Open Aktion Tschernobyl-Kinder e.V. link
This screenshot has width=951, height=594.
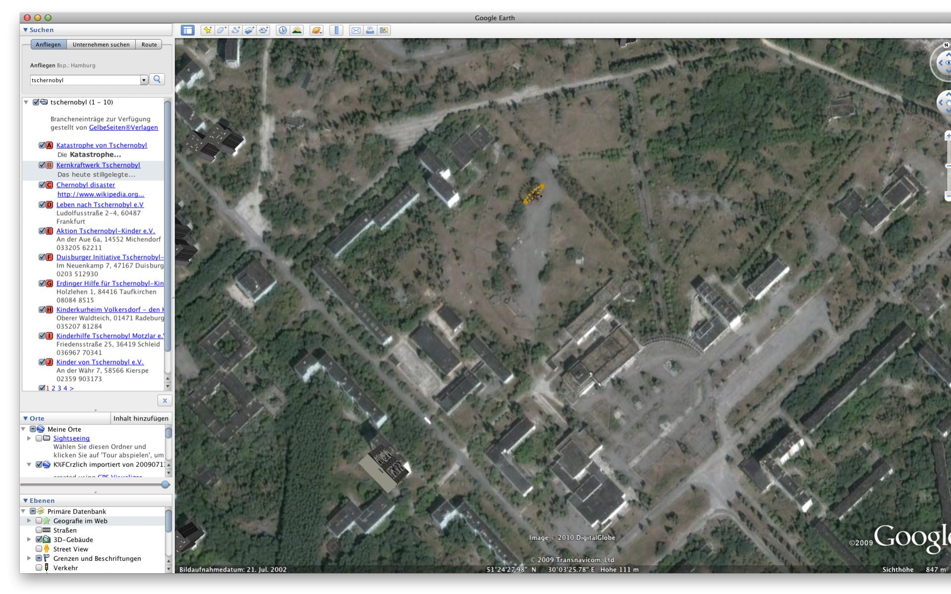(106, 231)
